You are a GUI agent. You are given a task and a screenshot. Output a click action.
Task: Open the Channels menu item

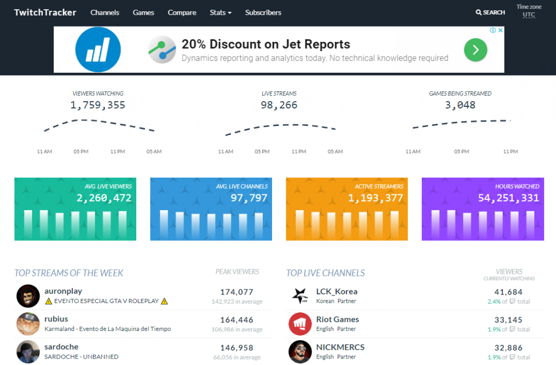(x=105, y=12)
